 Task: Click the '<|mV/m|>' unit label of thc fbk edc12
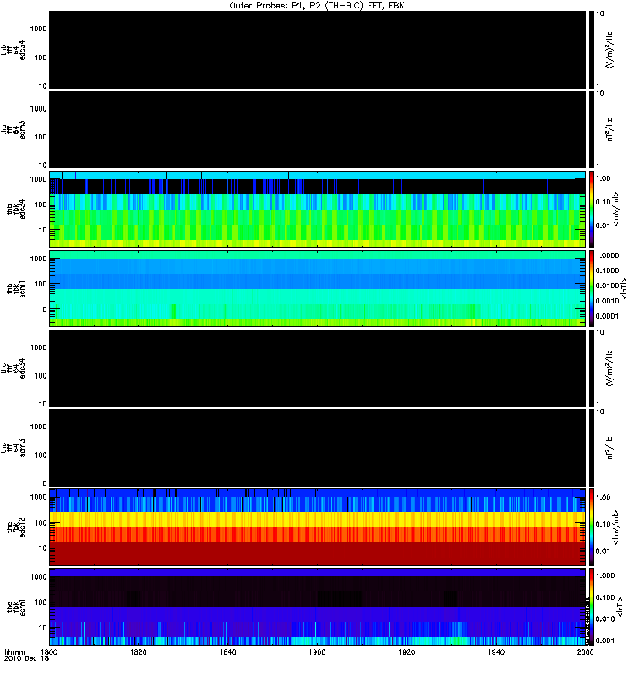coord(615,527)
